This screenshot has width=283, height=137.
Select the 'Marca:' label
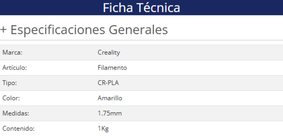12,53
